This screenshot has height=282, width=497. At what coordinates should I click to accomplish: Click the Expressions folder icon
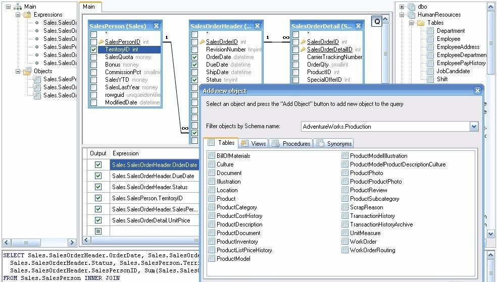[x=28, y=15]
